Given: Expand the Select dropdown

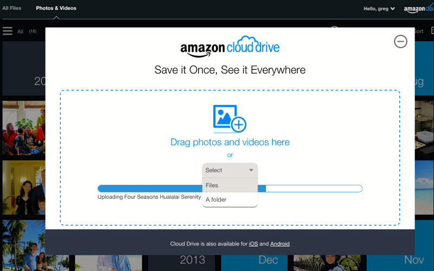Looking at the screenshot, I should [x=229, y=170].
